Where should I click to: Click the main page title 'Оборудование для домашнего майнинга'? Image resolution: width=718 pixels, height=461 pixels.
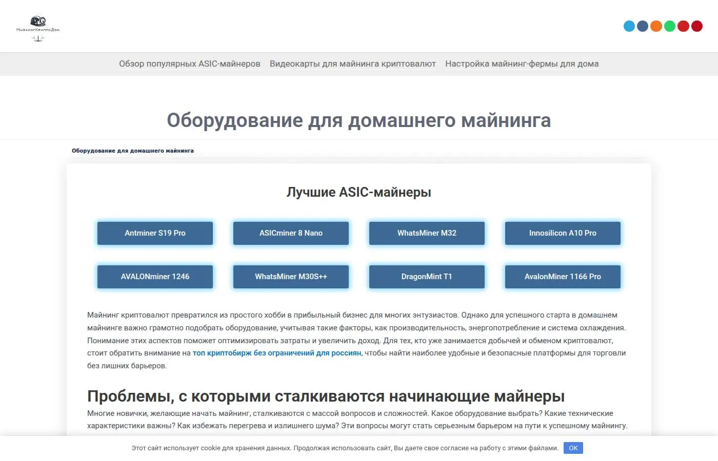tap(359, 121)
